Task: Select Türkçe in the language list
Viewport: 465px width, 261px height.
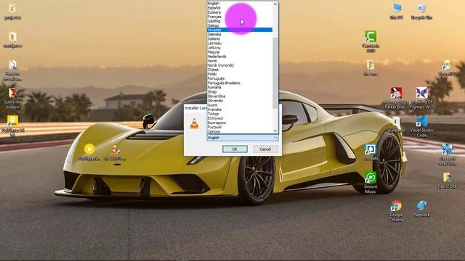Action: tap(240, 114)
